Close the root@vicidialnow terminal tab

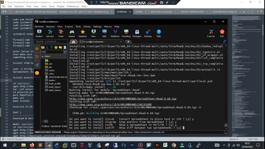121,41
